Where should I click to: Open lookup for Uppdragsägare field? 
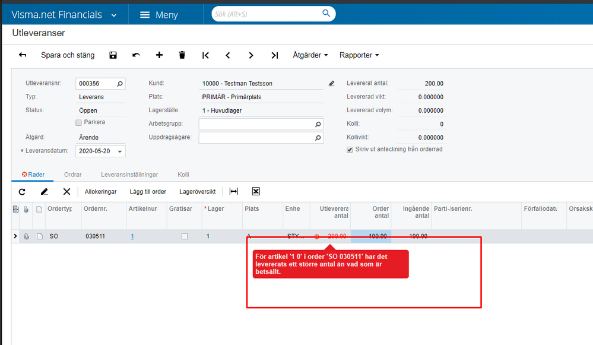pyautogui.click(x=318, y=138)
